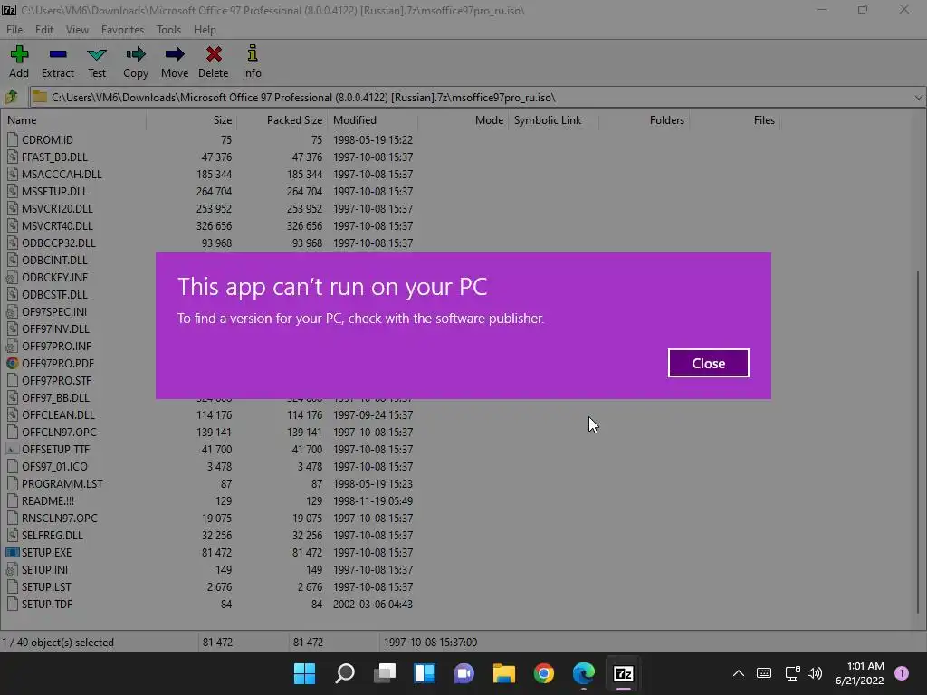This screenshot has height=695, width=927.
Task: Click the Move toolbar icon
Action: click(175, 54)
